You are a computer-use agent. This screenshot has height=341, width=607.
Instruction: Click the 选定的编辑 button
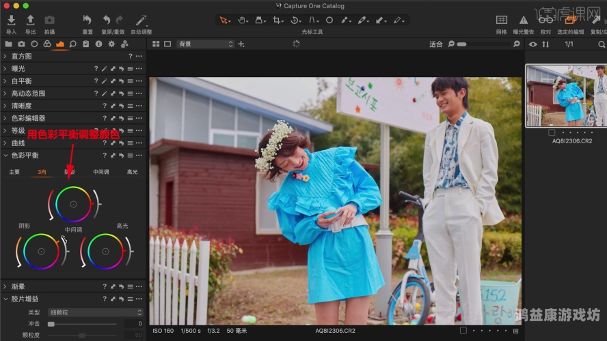click(570, 20)
